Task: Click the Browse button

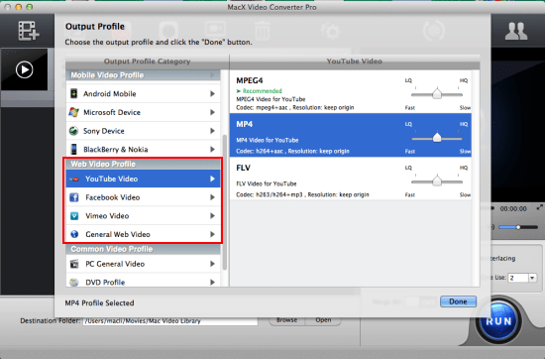Action: [286, 320]
